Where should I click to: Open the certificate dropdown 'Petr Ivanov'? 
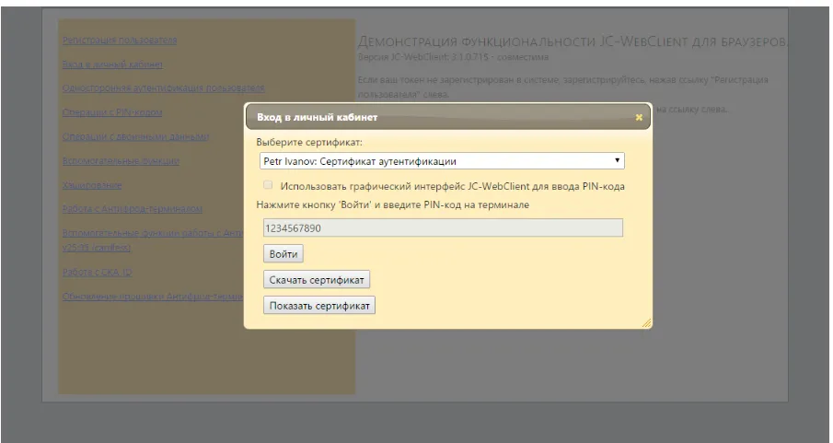coord(442,161)
